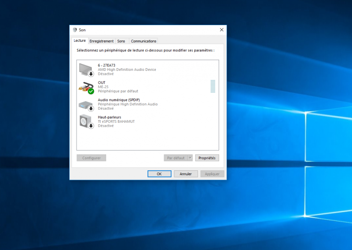Close the Son dialog window
The height and width of the screenshot is (250, 352).
coord(221,30)
